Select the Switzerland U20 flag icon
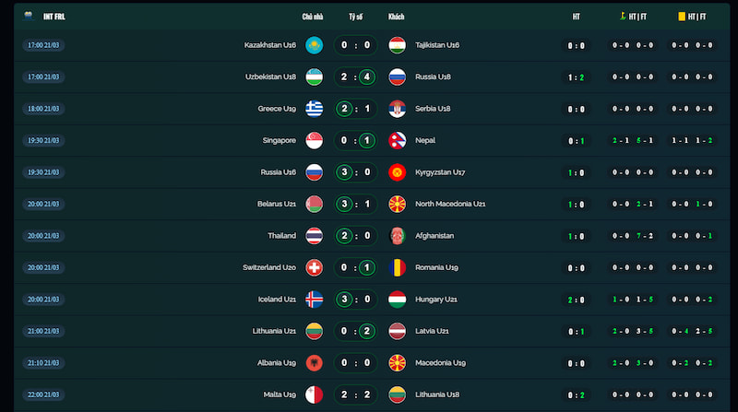Image resolution: width=738 pixels, height=412 pixels. [314, 267]
